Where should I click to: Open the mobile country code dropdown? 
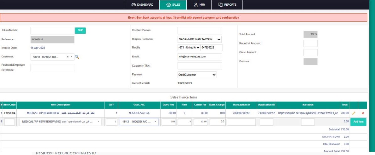coord(189,48)
